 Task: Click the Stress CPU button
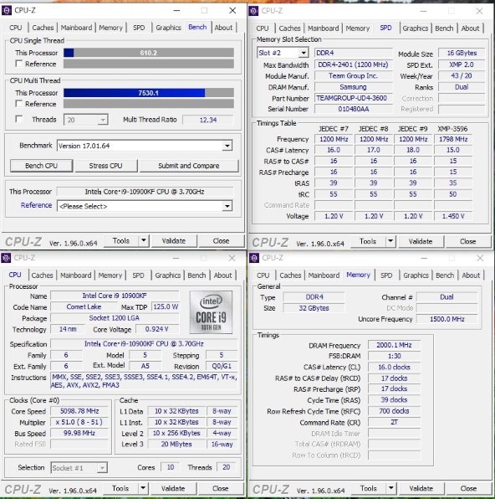[x=106, y=166]
